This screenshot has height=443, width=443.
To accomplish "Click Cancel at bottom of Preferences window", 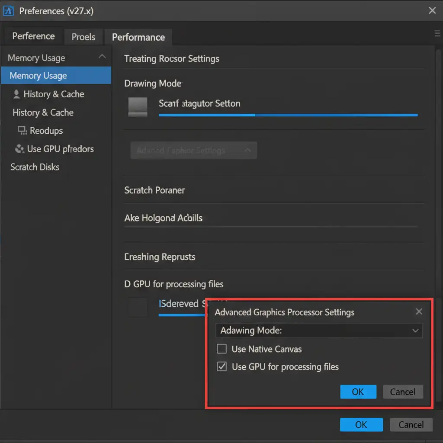I will pos(411,425).
